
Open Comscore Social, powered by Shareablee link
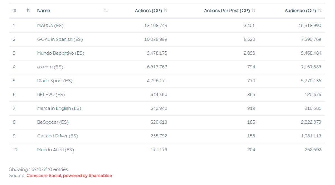tap(69, 176)
